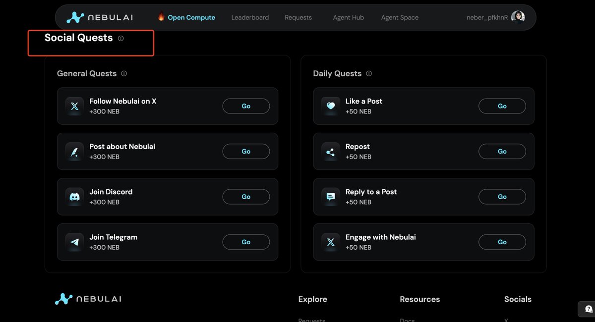The width and height of the screenshot is (595, 322).
Task: Click Go for Follow Nebulai on X
Action: click(x=246, y=106)
